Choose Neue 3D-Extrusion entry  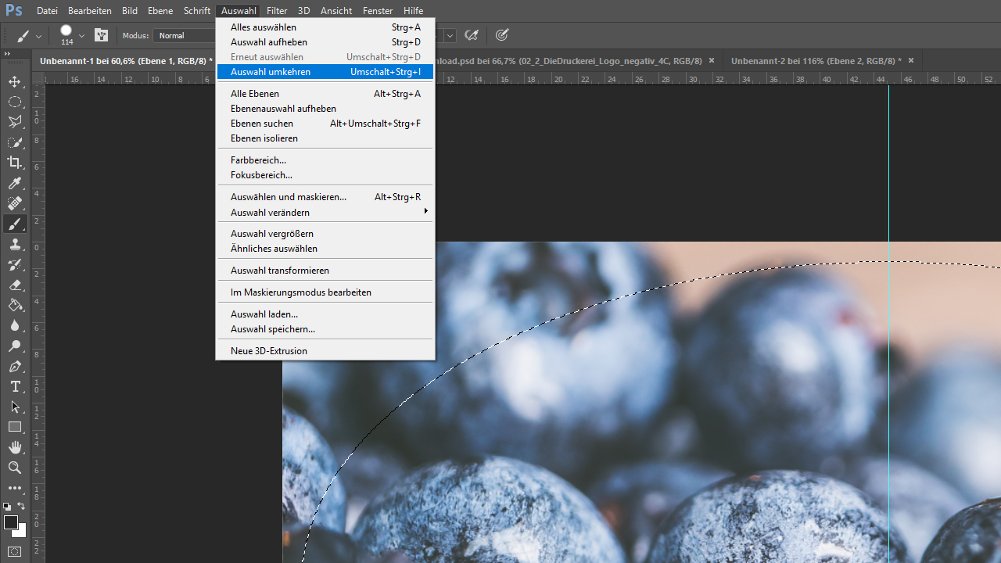click(325, 350)
